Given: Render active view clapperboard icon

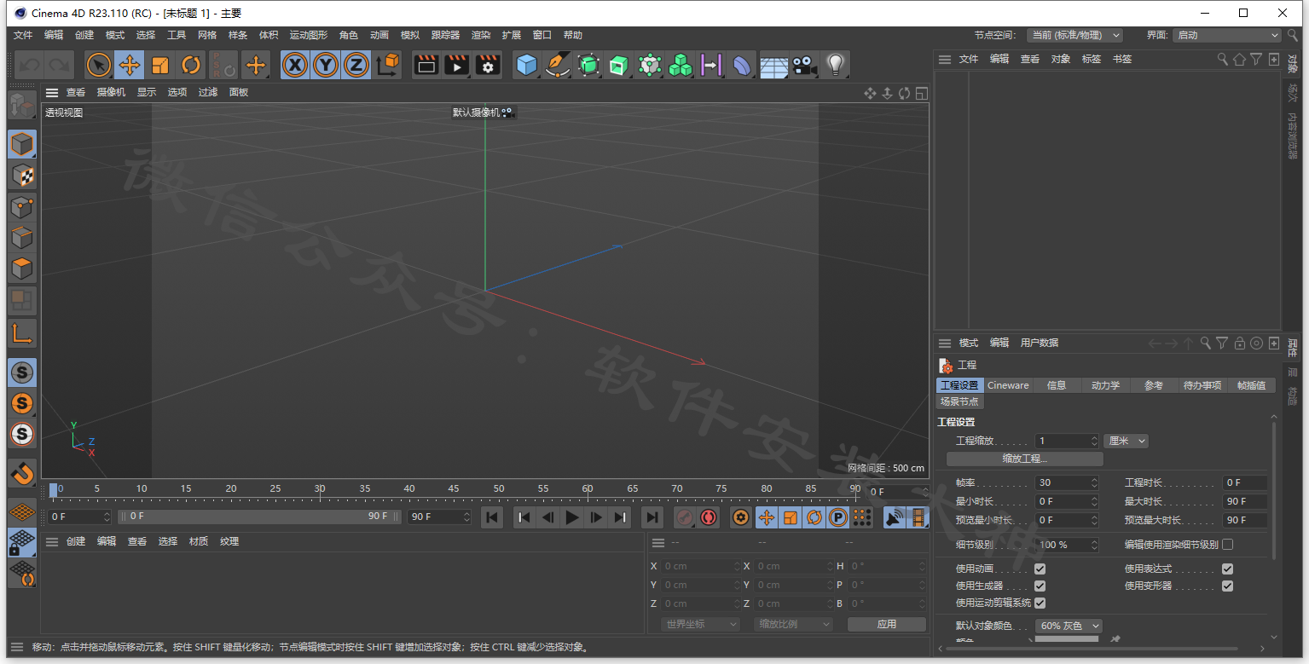Looking at the screenshot, I should click(426, 65).
